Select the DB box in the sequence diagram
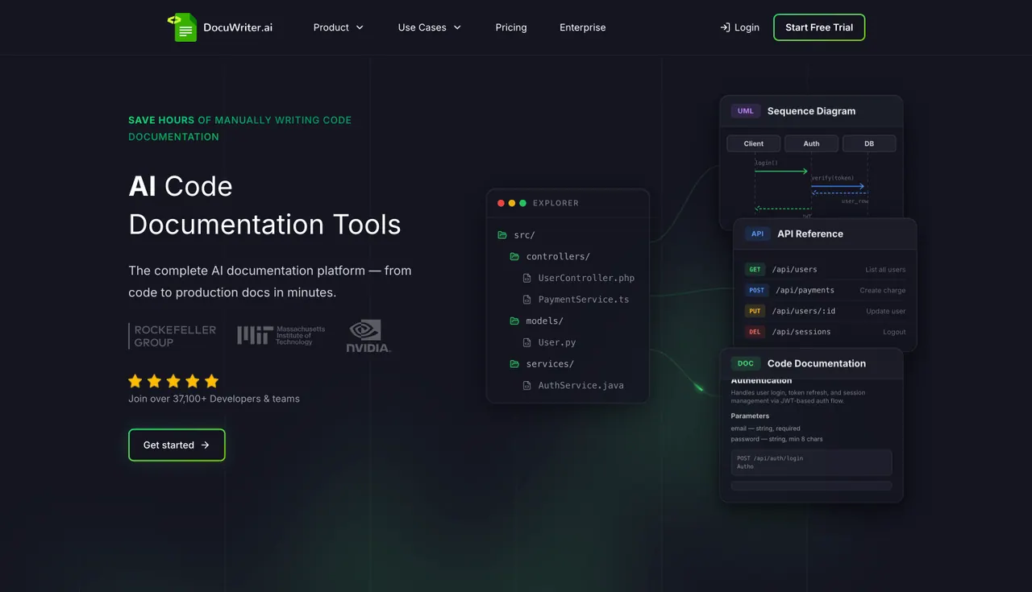 pyautogui.click(x=869, y=143)
